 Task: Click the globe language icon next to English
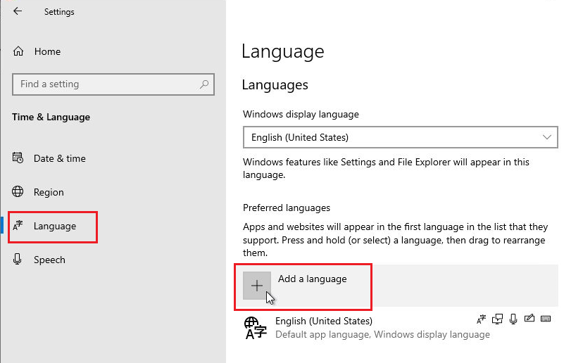click(x=256, y=328)
